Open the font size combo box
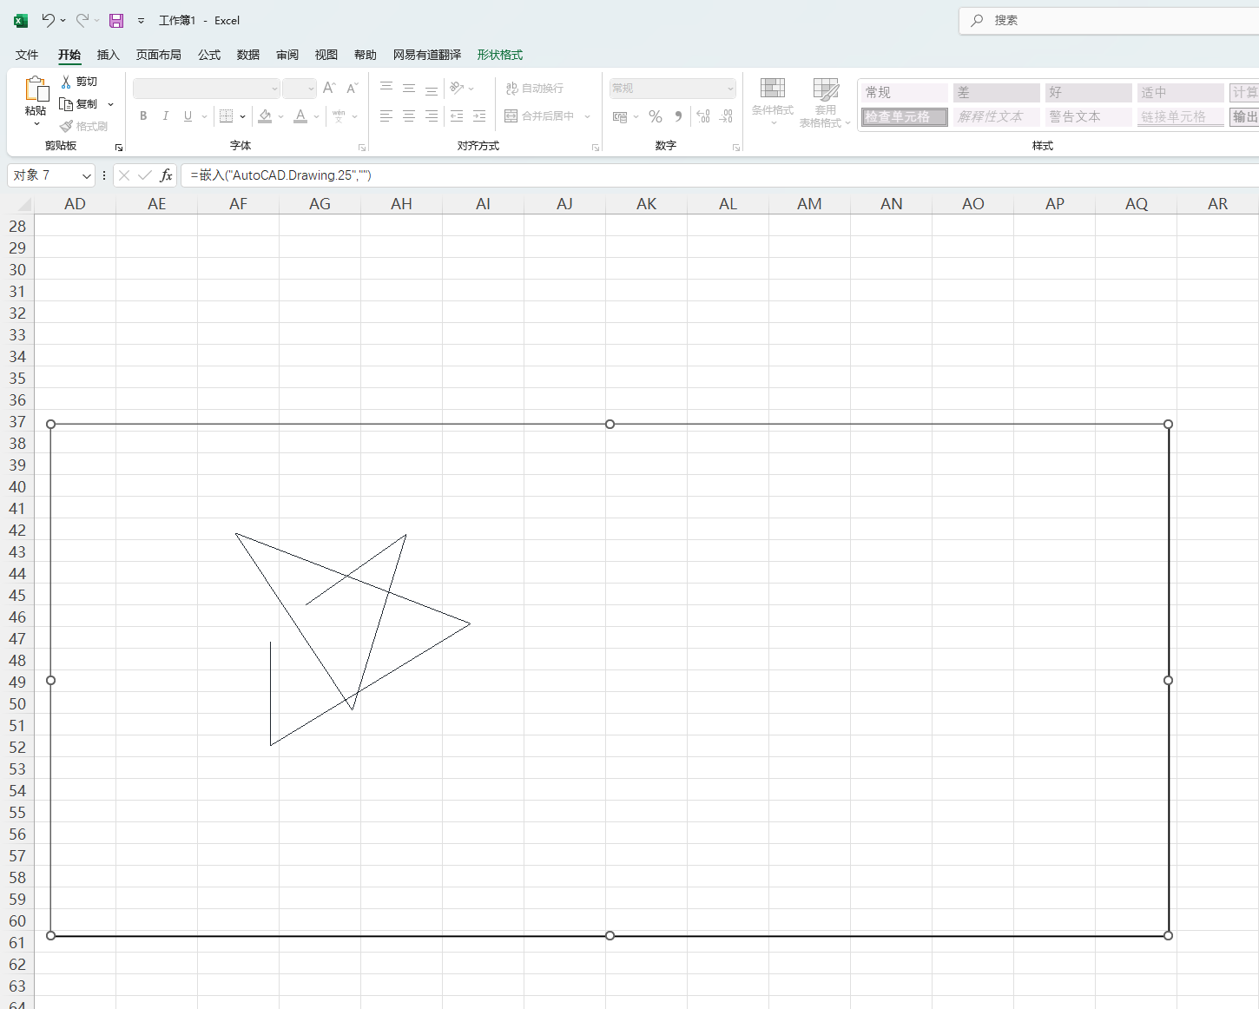1259x1009 pixels. pyautogui.click(x=300, y=89)
